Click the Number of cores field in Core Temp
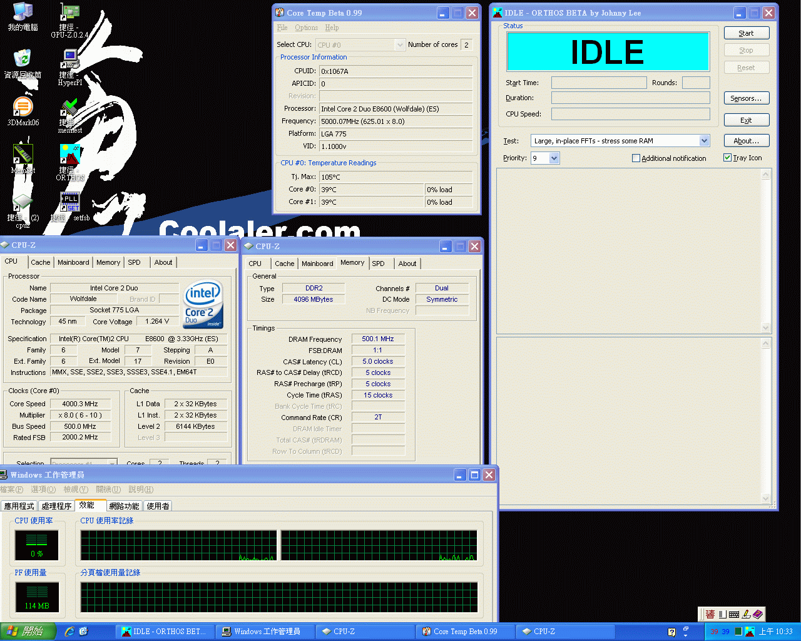801x641 pixels. 466,44
